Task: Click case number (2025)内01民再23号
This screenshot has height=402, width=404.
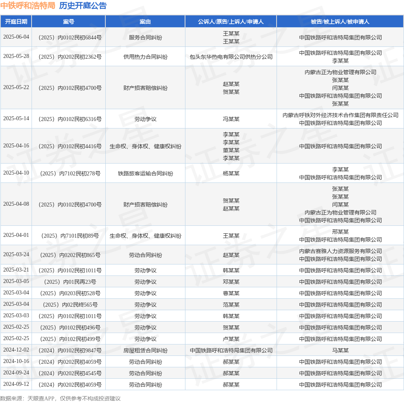Action: pos(70,282)
